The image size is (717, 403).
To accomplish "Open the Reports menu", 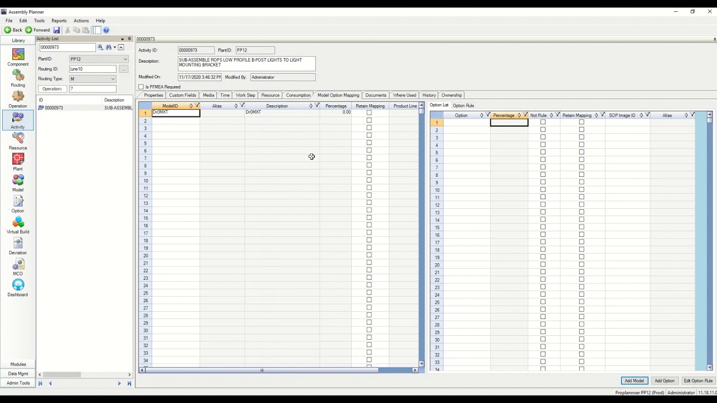I will [x=59, y=21].
